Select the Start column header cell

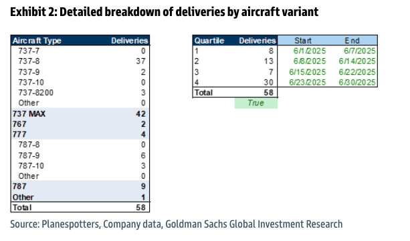coord(303,41)
